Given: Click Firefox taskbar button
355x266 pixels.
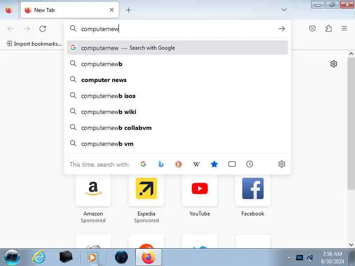Looking at the screenshot, I should click(149, 257).
